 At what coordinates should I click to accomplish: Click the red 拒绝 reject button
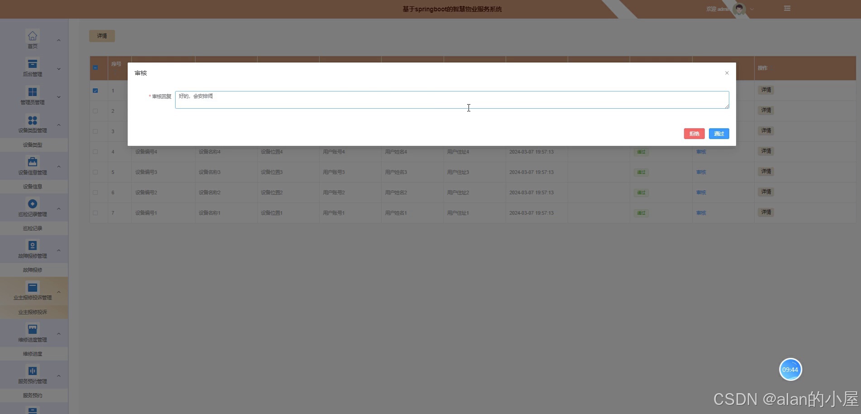pos(694,134)
